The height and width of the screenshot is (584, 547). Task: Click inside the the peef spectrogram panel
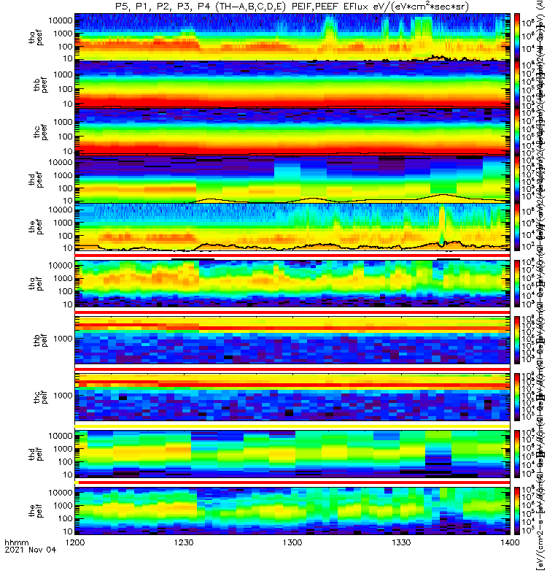292,227
